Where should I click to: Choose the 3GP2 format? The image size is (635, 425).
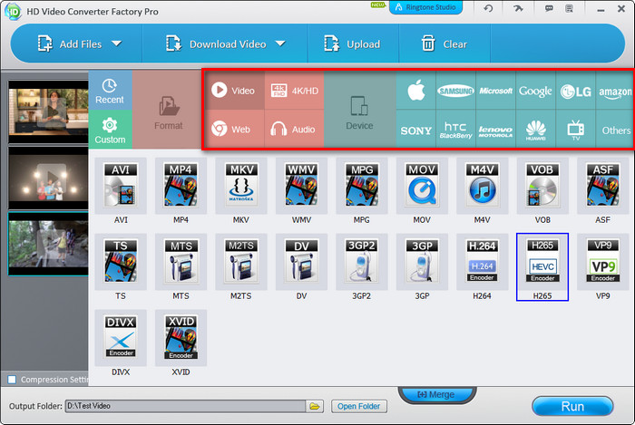click(362, 262)
